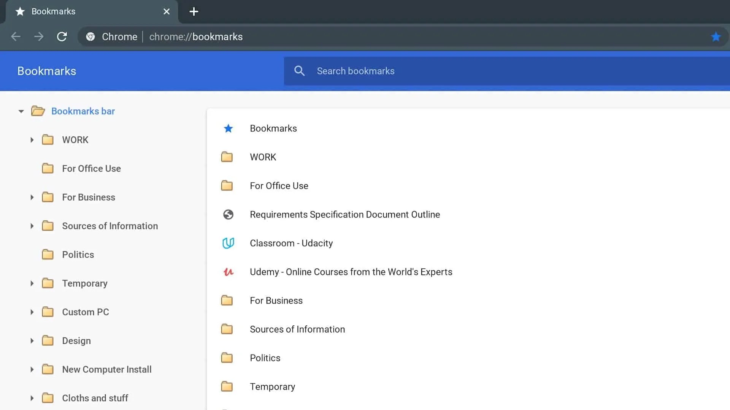Image resolution: width=730 pixels, height=410 pixels.
Task: Click the bookmark star in the address bar
Action: click(716, 36)
